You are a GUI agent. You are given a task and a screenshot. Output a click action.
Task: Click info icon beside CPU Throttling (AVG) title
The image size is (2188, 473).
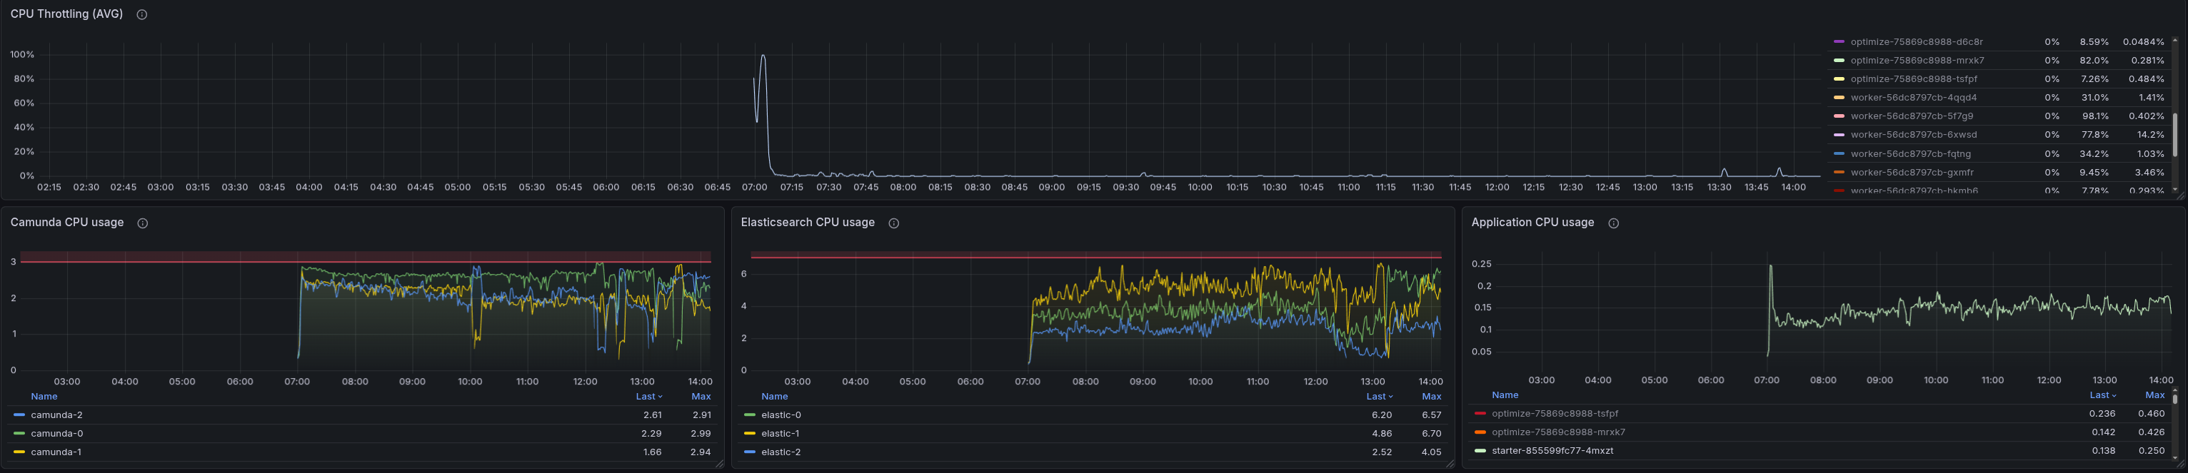coord(142,14)
